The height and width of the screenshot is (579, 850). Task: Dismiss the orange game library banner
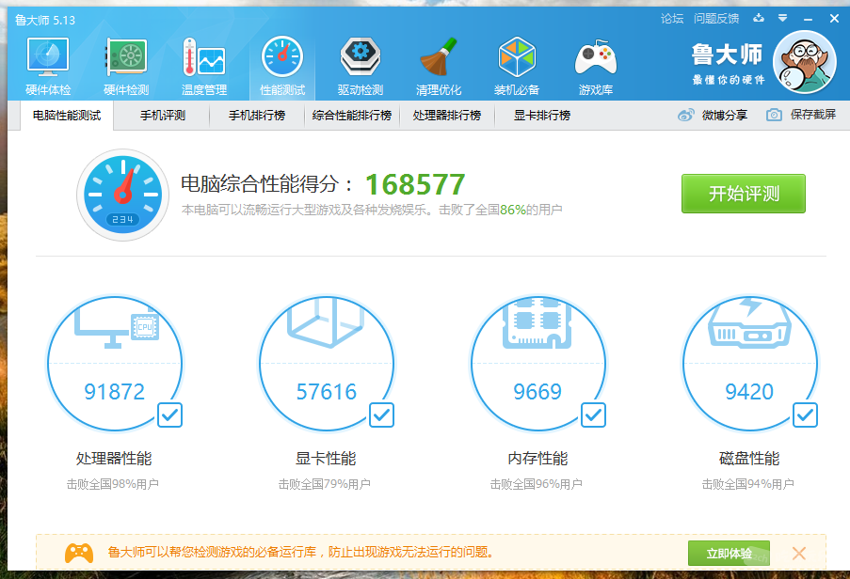point(799,553)
